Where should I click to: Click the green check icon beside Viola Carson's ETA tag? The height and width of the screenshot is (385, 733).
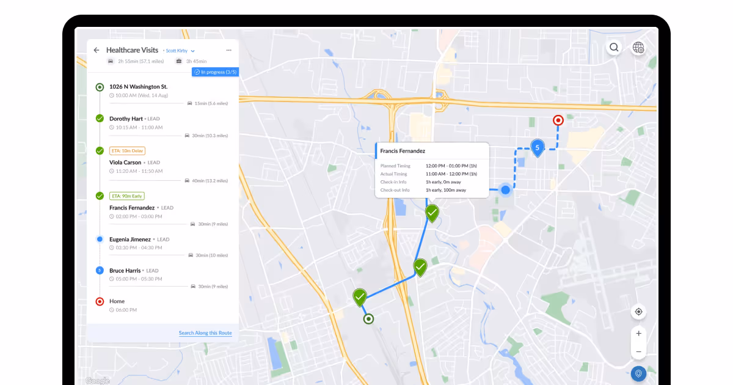pyautogui.click(x=100, y=150)
